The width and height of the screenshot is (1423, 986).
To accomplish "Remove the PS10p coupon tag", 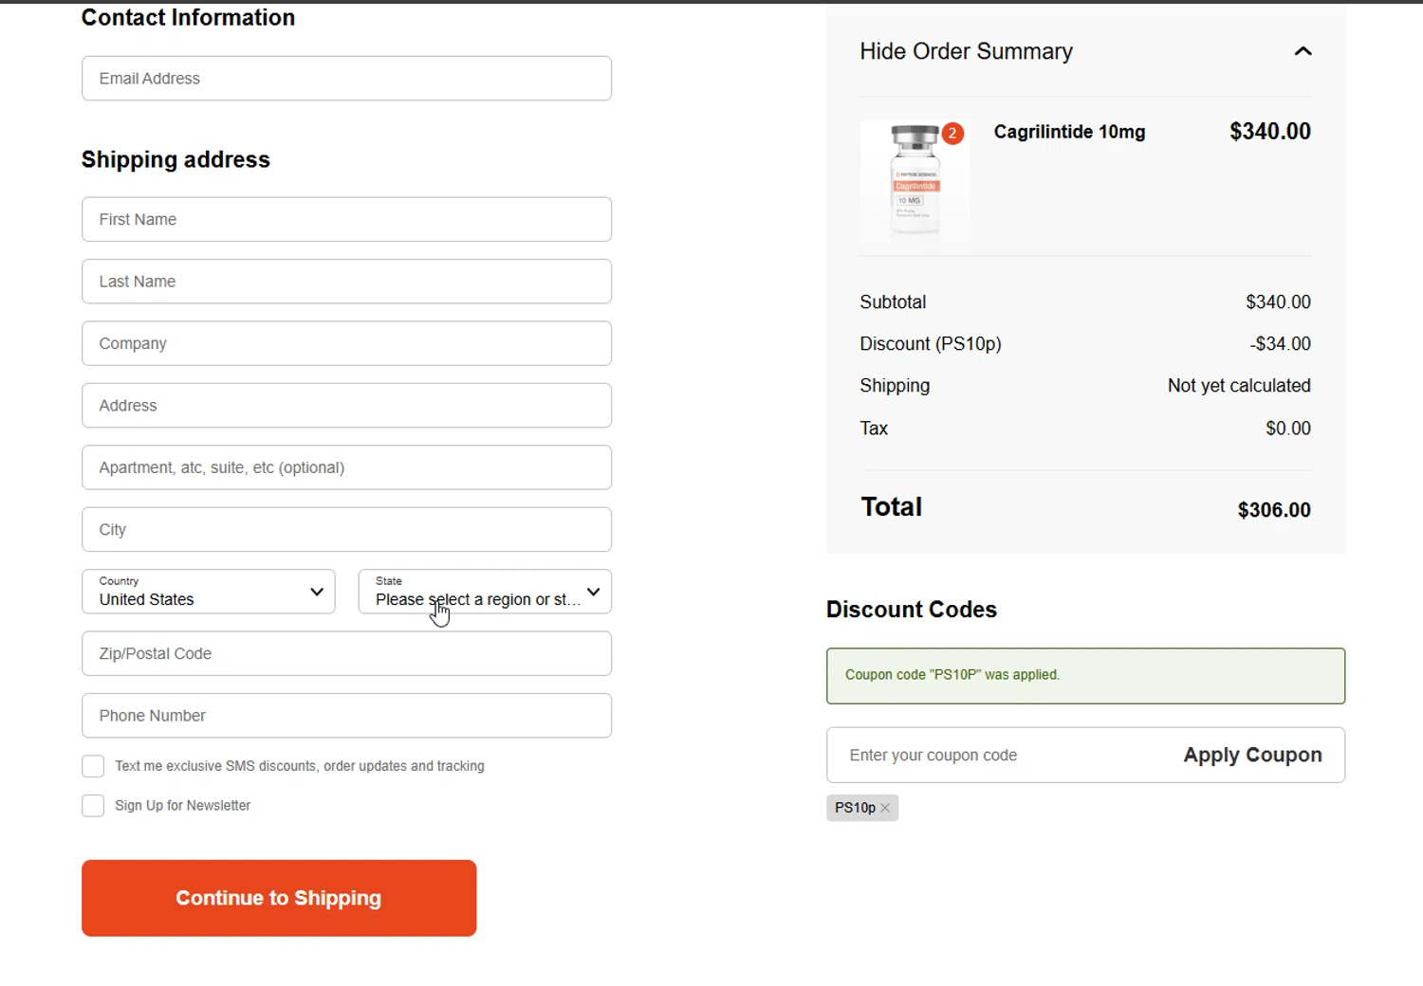I will 885,808.
